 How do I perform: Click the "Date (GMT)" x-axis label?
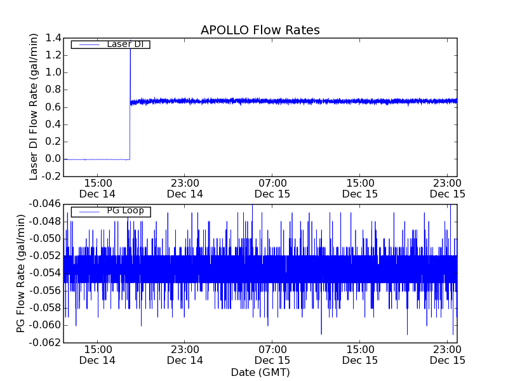tap(260, 372)
